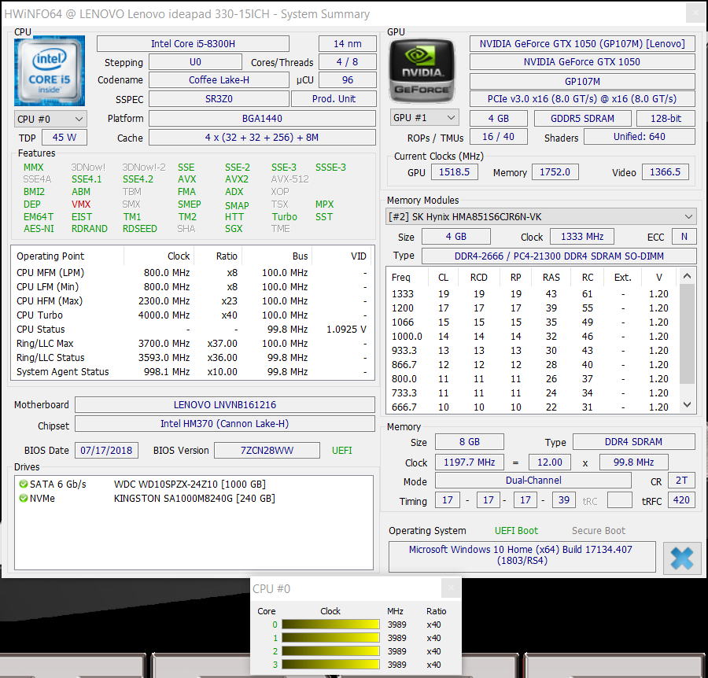Click the NVIDIA GeForce logo

tap(422, 71)
